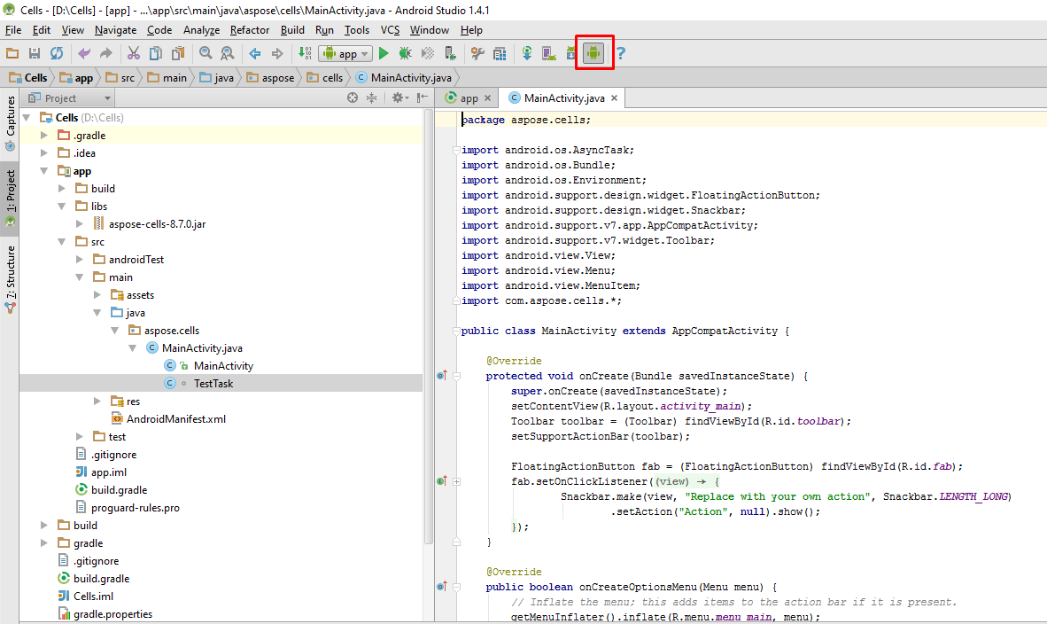Run the app with the green play button
Viewport: 1047px width, 624px height.
[x=384, y=53]
